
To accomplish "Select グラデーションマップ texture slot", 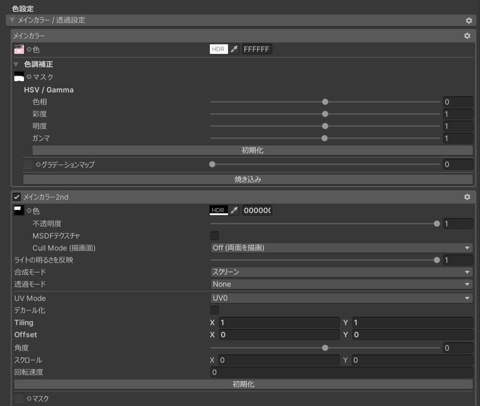I will [28, 164].
